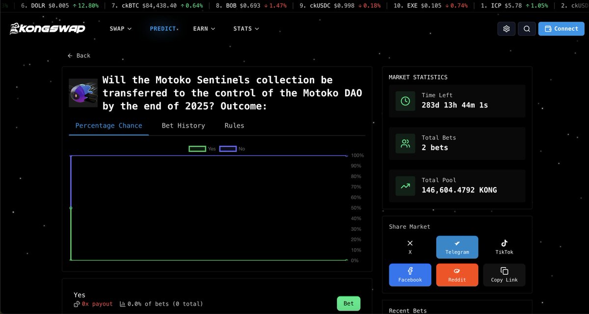Open the PREDICT menu item
Image resolution: width=589 pixels, height=314 pixels.
[163, 28]
